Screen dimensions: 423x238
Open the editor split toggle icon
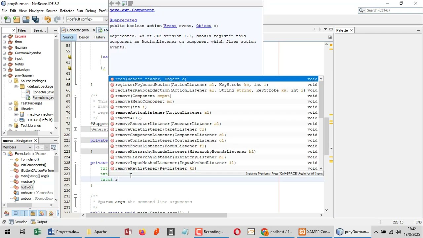330,37
